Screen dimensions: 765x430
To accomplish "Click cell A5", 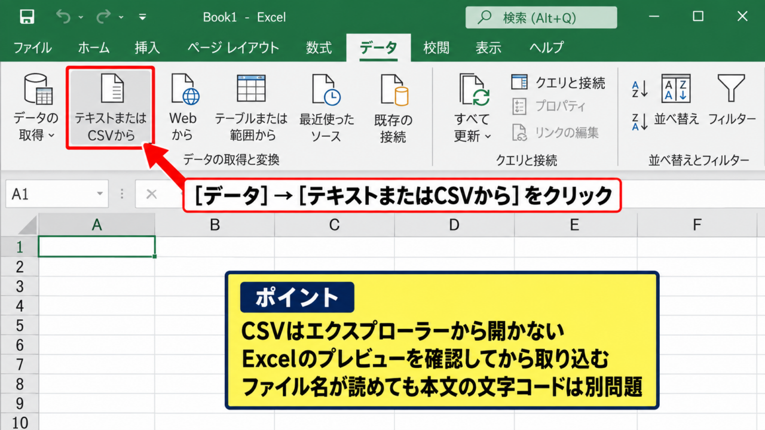I will click(x=97, y=325).
